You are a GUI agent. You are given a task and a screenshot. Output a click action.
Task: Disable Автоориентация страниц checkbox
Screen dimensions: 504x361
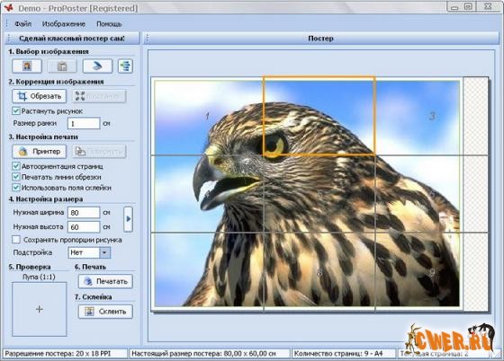tap(16, 166)
